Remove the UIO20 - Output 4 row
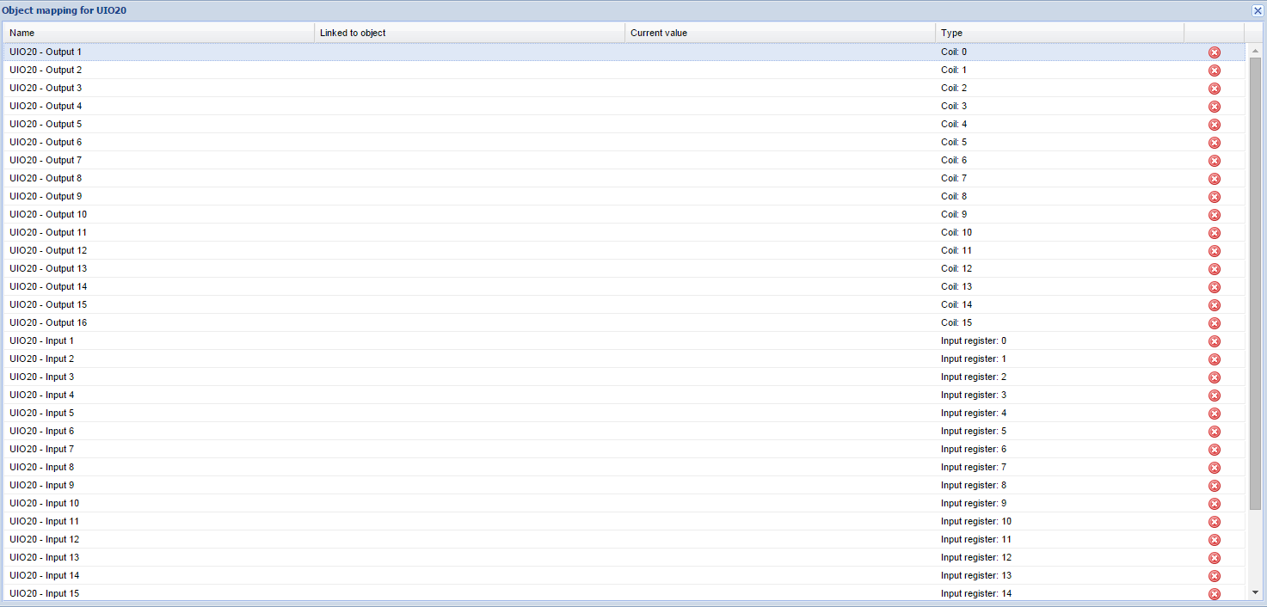 point(1215,107)
